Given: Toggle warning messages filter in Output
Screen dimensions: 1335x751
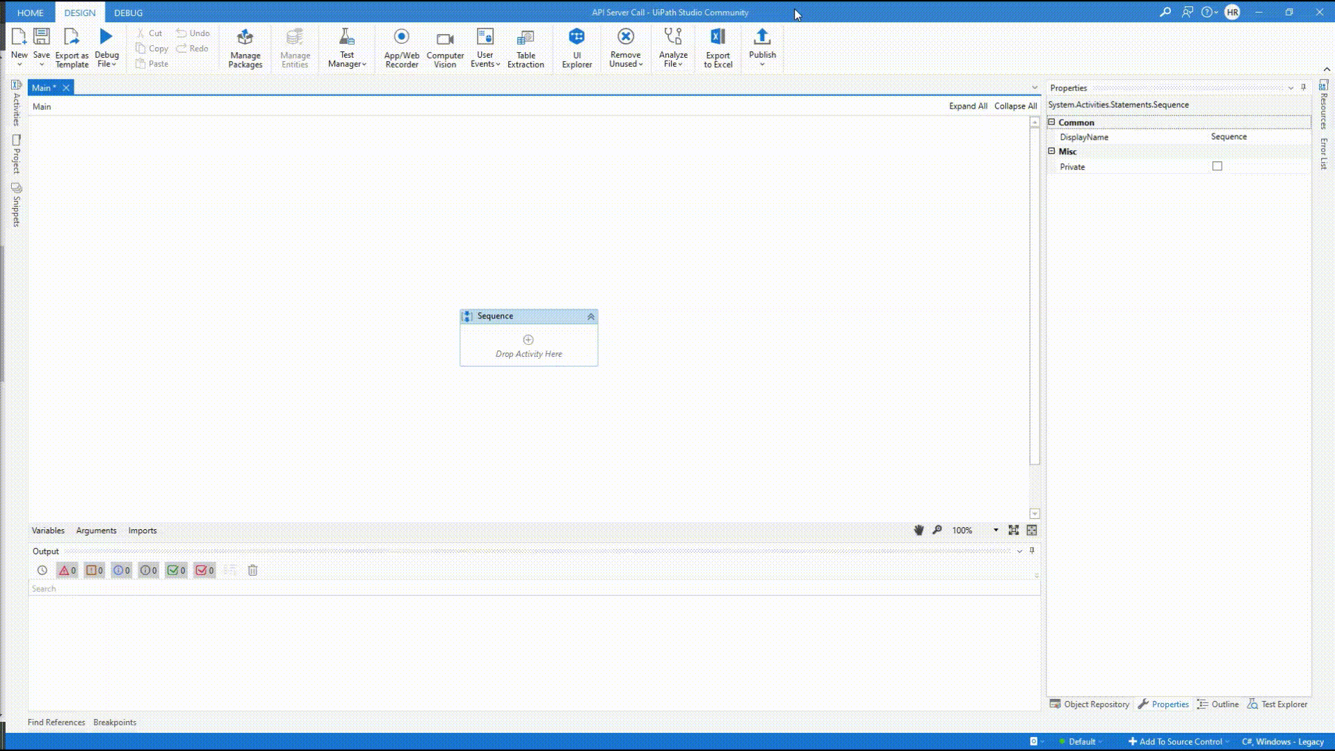Looking at the screenshot, I should pos(95,570).
